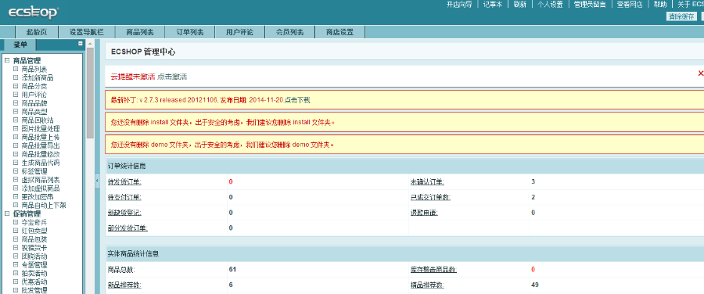Open the 待支付订单 link
Image resolution: width=704 pixels, height=294 pixels.
pyautogui.click(x=124, y=197)
